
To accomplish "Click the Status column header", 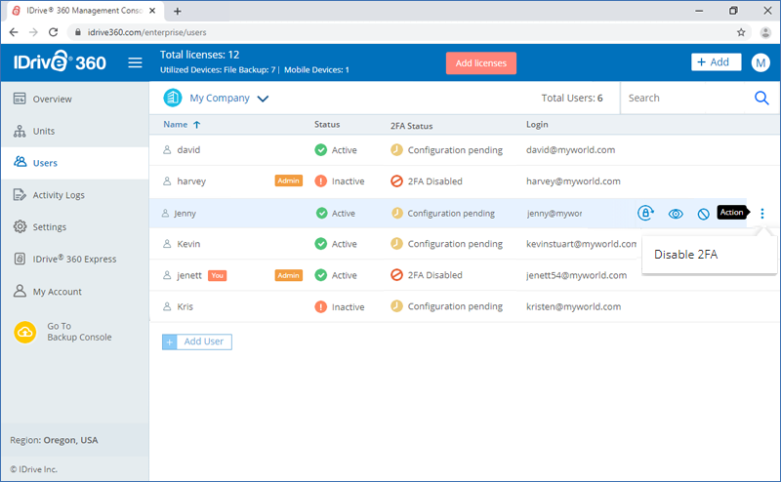I will pos(327,125).
